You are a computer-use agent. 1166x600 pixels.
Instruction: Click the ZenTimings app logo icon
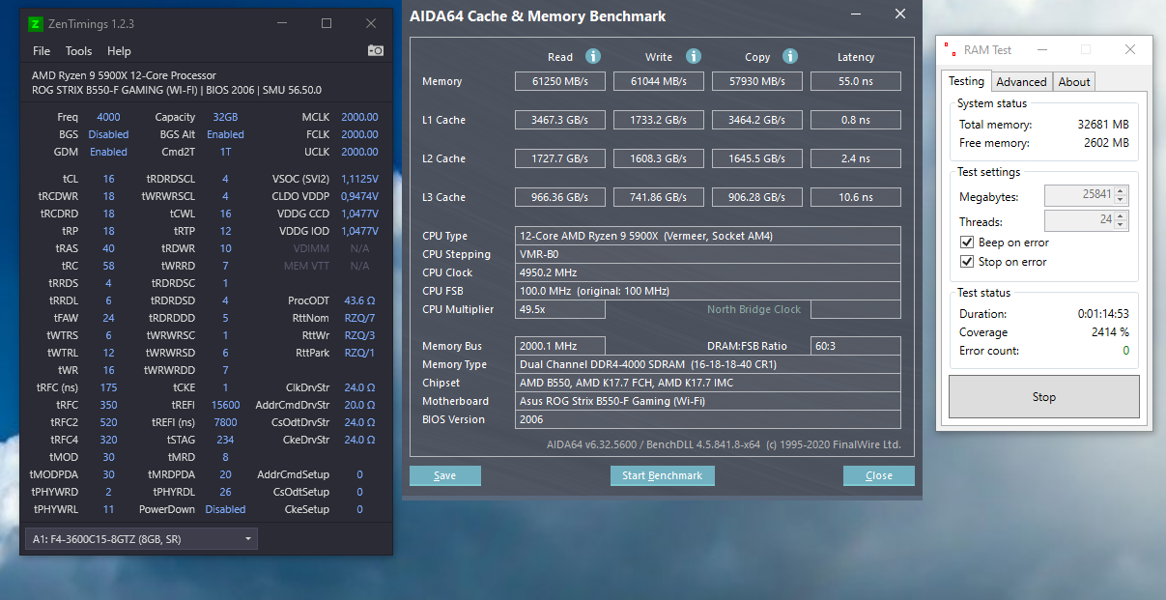click(36, 23)
